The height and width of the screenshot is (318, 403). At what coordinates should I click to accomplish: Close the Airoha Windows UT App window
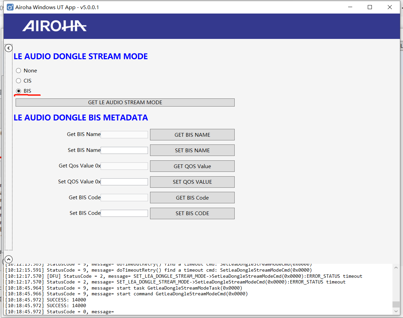tap(390, 7)
